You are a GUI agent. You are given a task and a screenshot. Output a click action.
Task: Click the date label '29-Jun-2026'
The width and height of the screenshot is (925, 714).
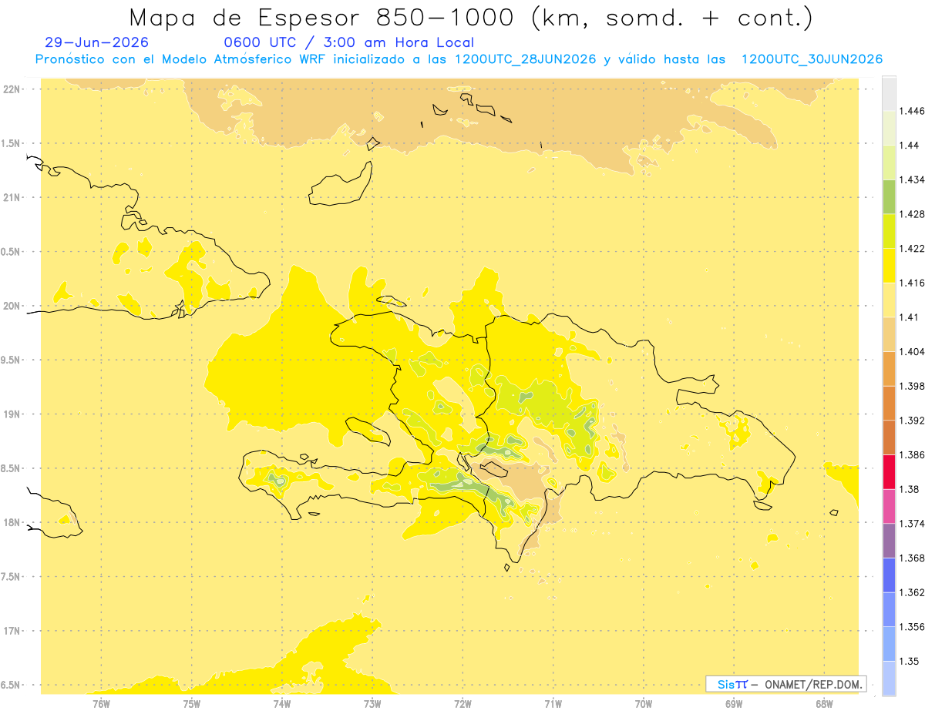pos(97,42)
